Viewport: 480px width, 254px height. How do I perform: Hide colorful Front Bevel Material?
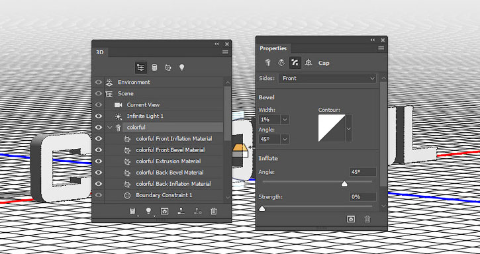coord(98,150)
